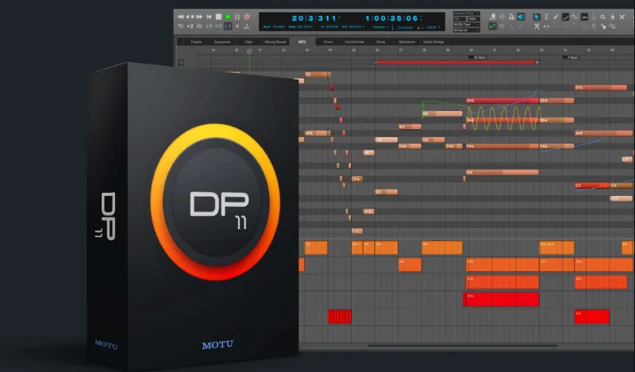Click the single-arrow slow forward button
Viewport: 635px width, 372px height.
[x=193, y=17]
